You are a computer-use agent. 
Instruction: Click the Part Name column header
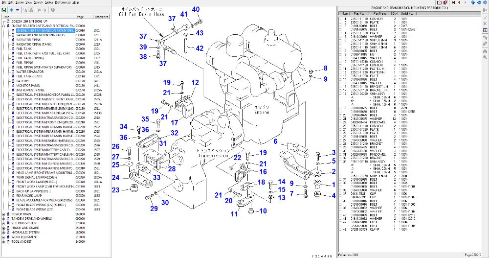pyautogui.click(x=380, y=13)
